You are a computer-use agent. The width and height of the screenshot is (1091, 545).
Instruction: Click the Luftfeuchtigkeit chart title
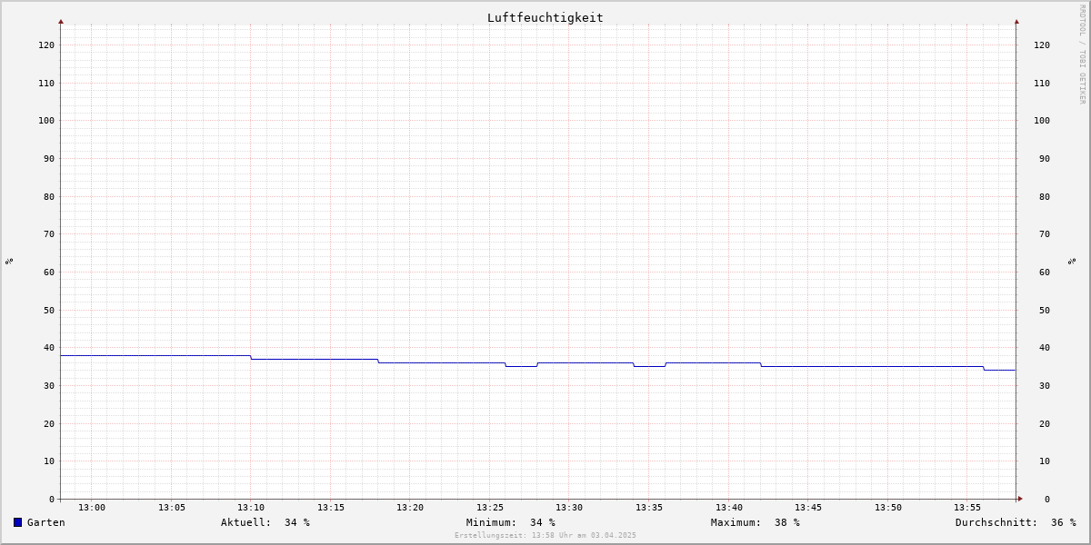click(545, 17)
